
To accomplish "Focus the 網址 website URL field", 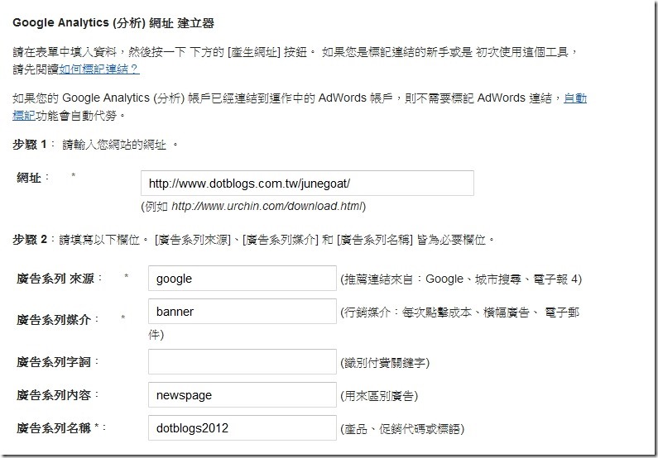I will coord(307,183).
